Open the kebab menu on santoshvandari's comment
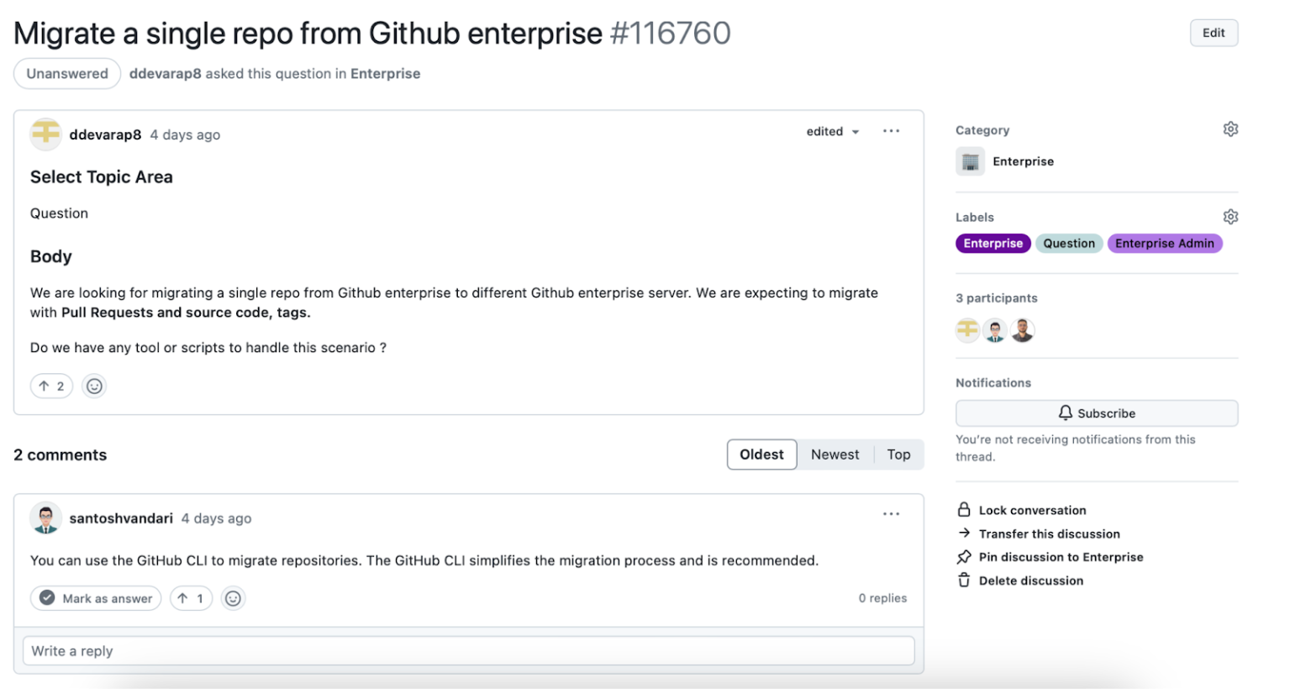Viewport: 1290px width, 689px height. point(891,513)
